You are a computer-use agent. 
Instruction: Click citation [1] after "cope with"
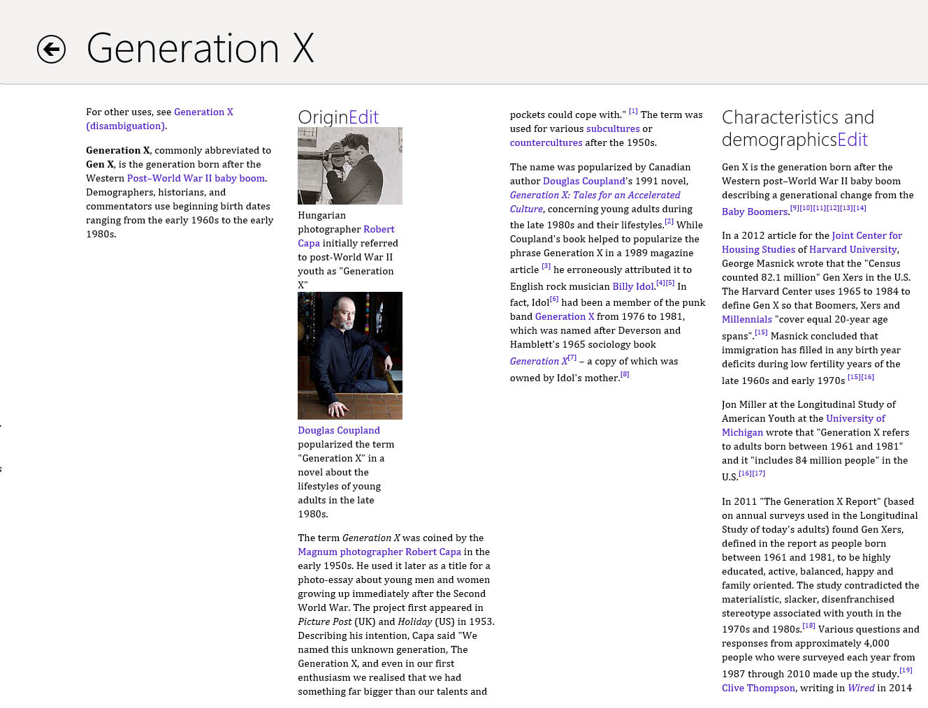tap(633, 111)
